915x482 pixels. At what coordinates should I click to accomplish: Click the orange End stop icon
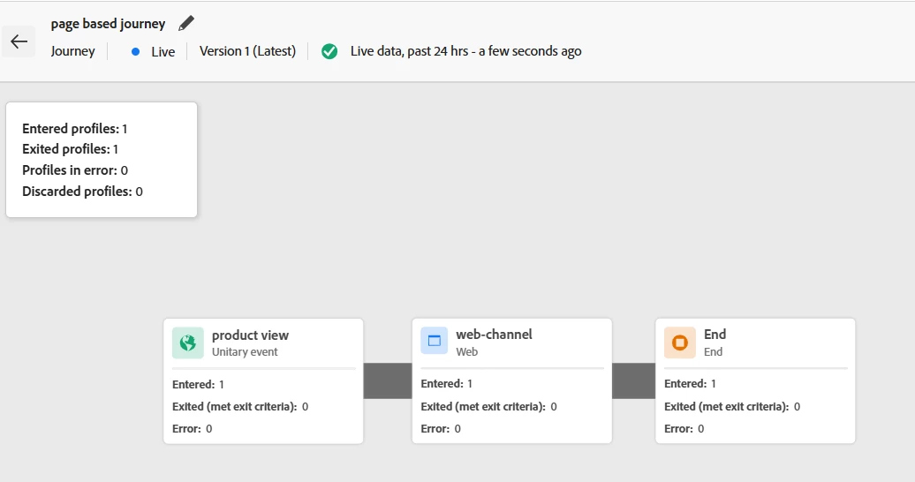[x=679, y=343]
